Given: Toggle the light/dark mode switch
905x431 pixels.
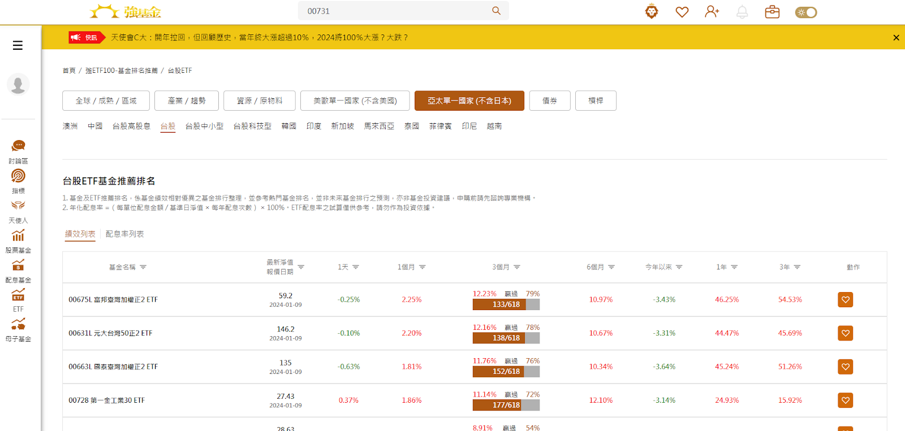Looking at the screenshot, I should [806, 12].
